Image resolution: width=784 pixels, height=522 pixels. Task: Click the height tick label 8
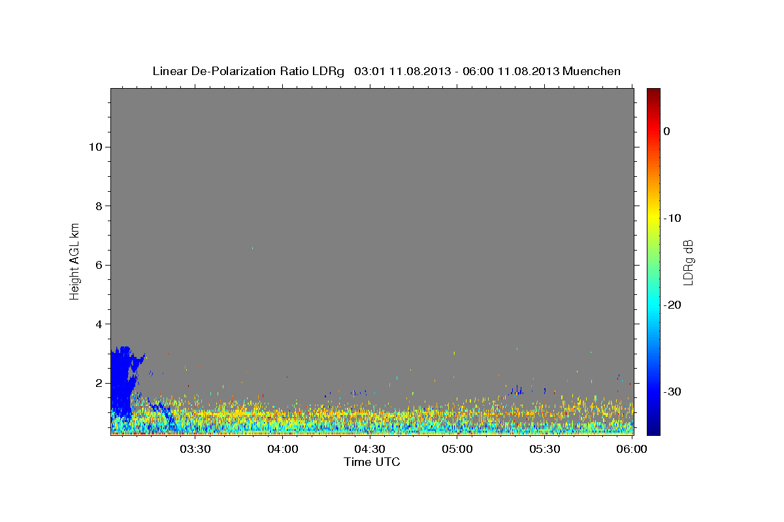(x=98, y=206)
